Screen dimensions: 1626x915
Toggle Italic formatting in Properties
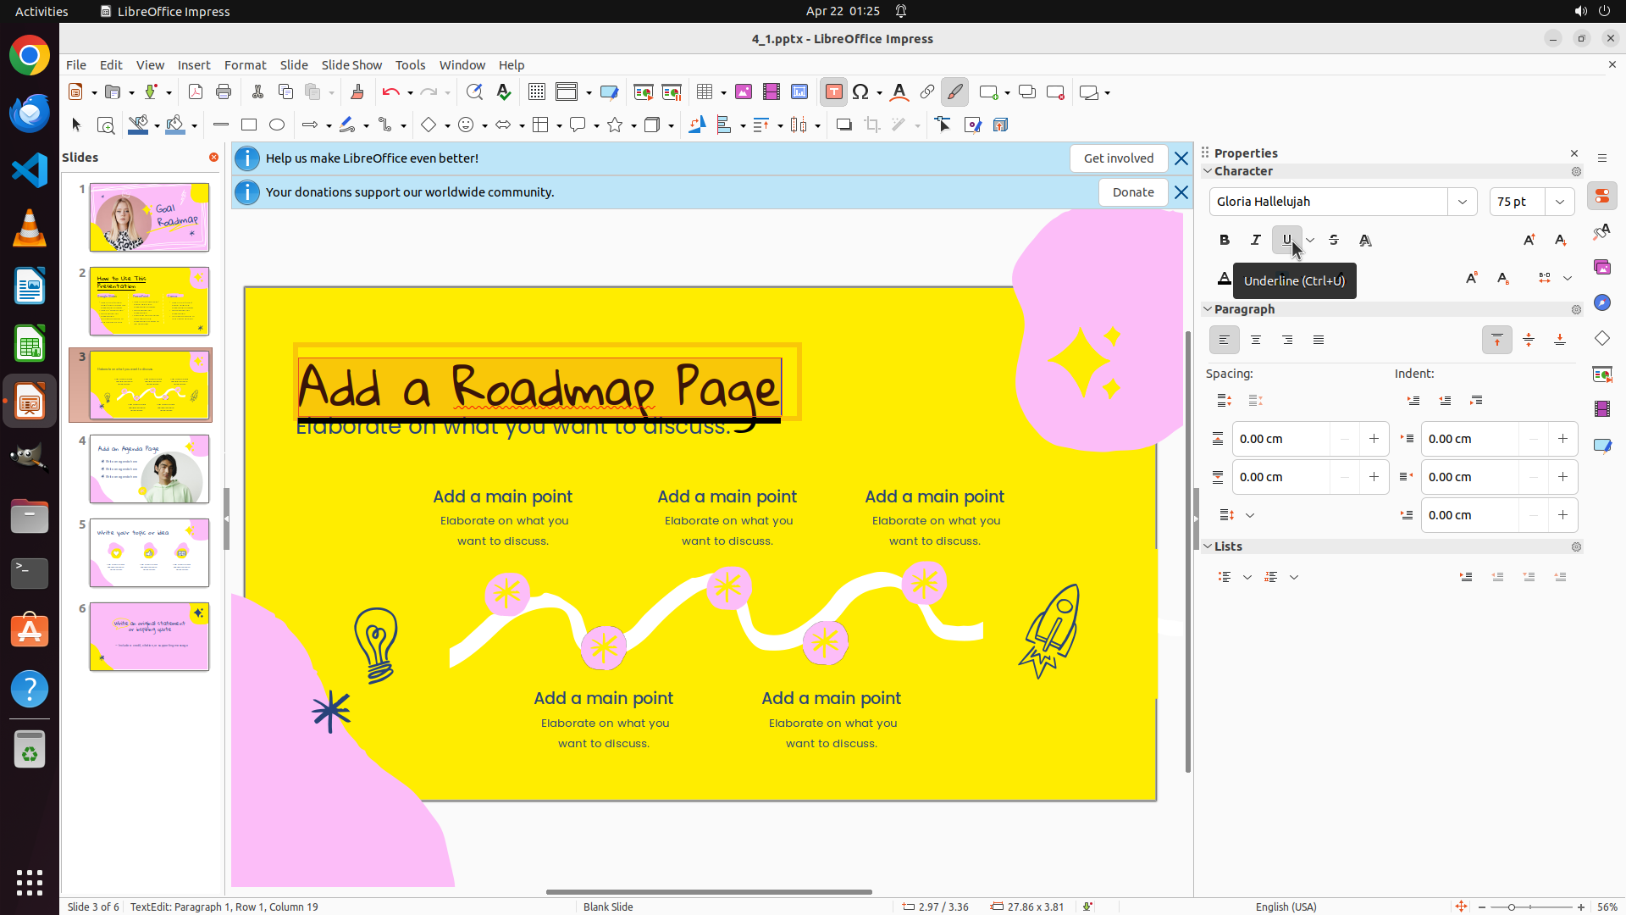pyautogui.click(x=1256, y=240)
